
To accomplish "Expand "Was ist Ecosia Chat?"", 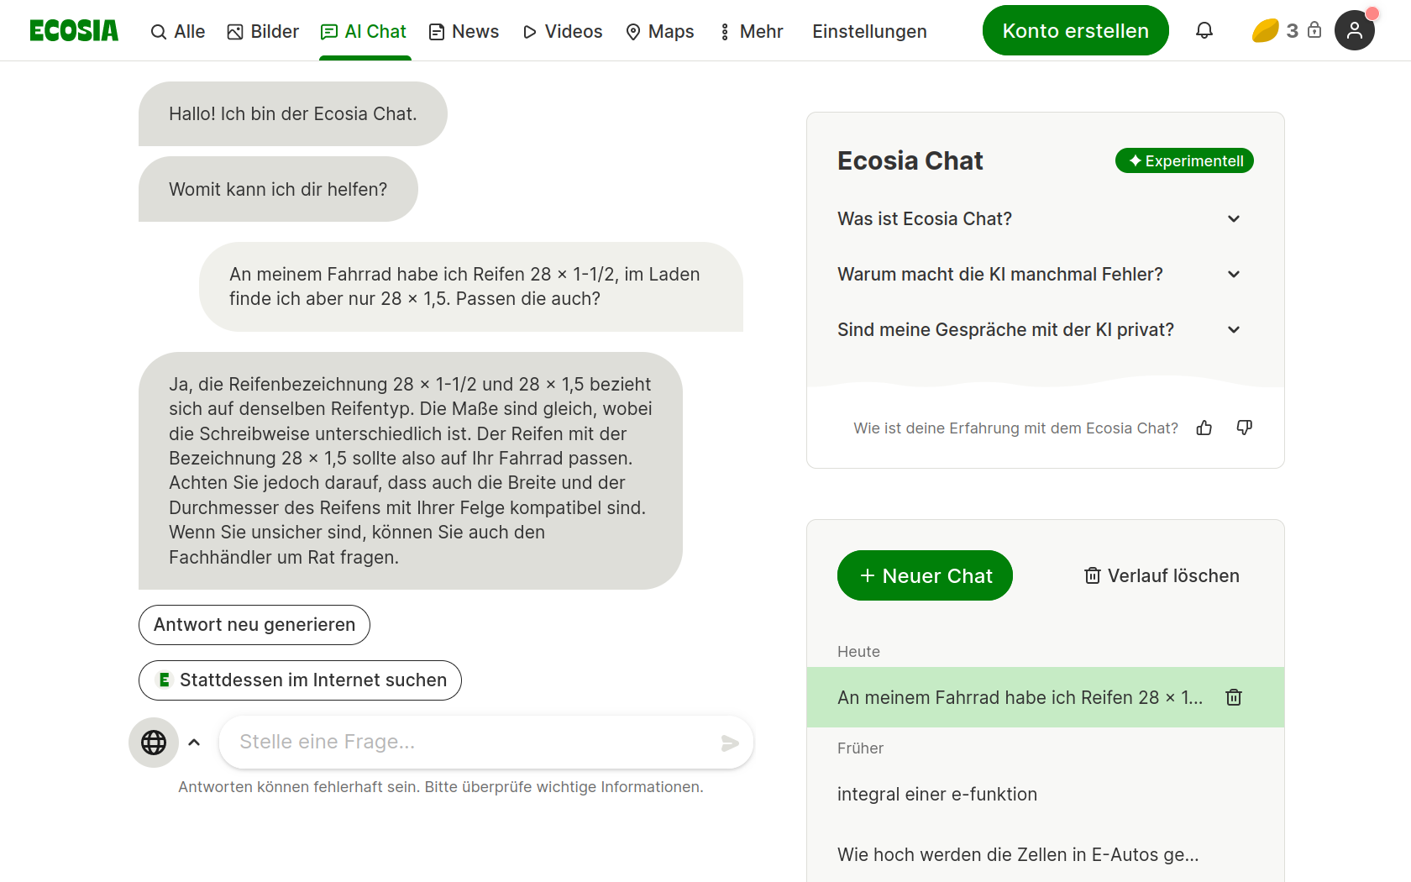I will click(1234, 219).
